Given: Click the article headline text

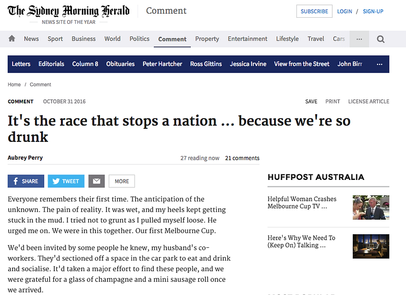Looking at the screenshot, I should [179, 129].
